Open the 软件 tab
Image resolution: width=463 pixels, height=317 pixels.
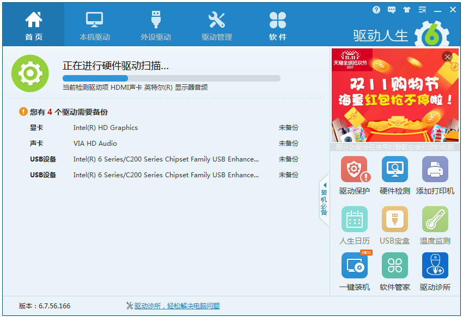pyautogui.click(x=278, y=26)
